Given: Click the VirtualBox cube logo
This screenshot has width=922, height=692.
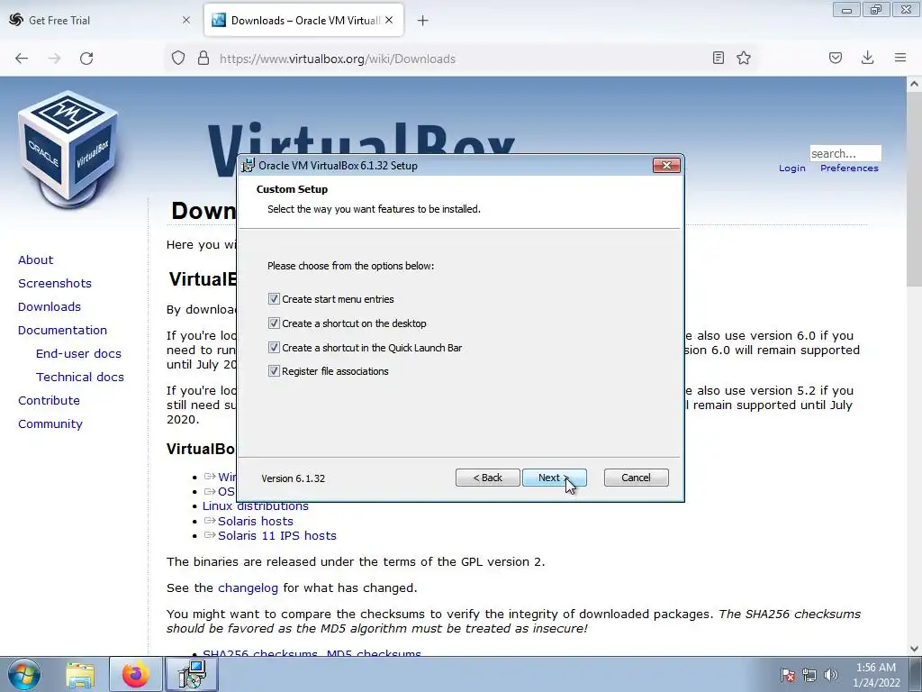Looking at the screenshot, I should click(68, 150).
